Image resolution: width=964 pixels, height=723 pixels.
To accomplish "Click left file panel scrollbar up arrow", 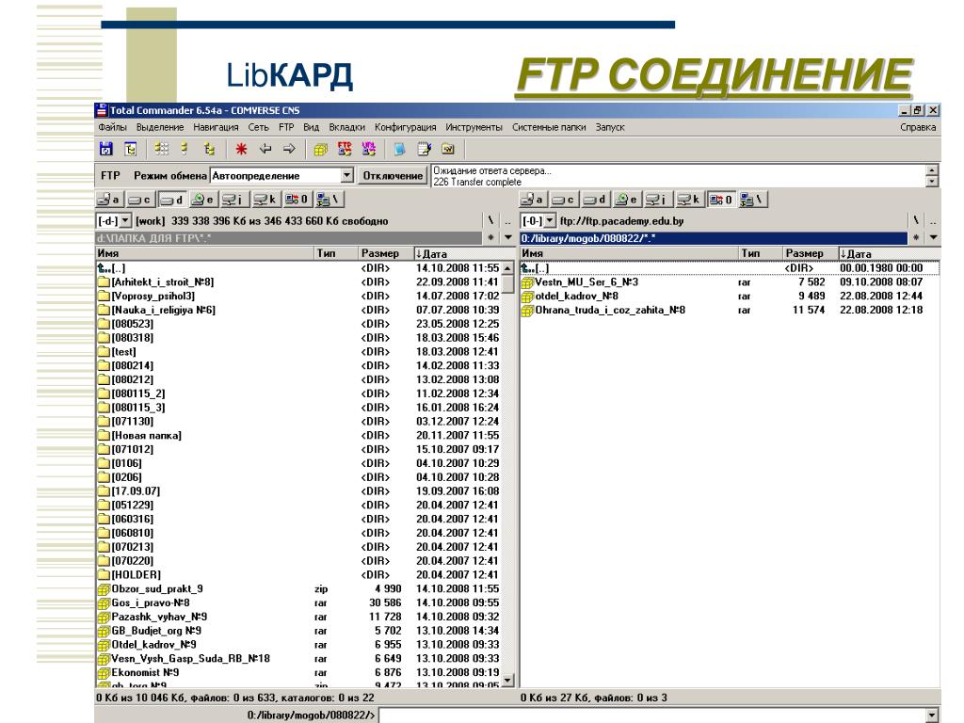I will 507,268.
